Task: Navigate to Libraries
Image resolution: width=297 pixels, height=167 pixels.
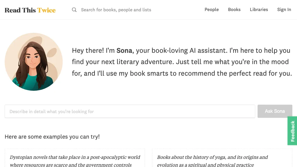Action: [x=259, y=10]
